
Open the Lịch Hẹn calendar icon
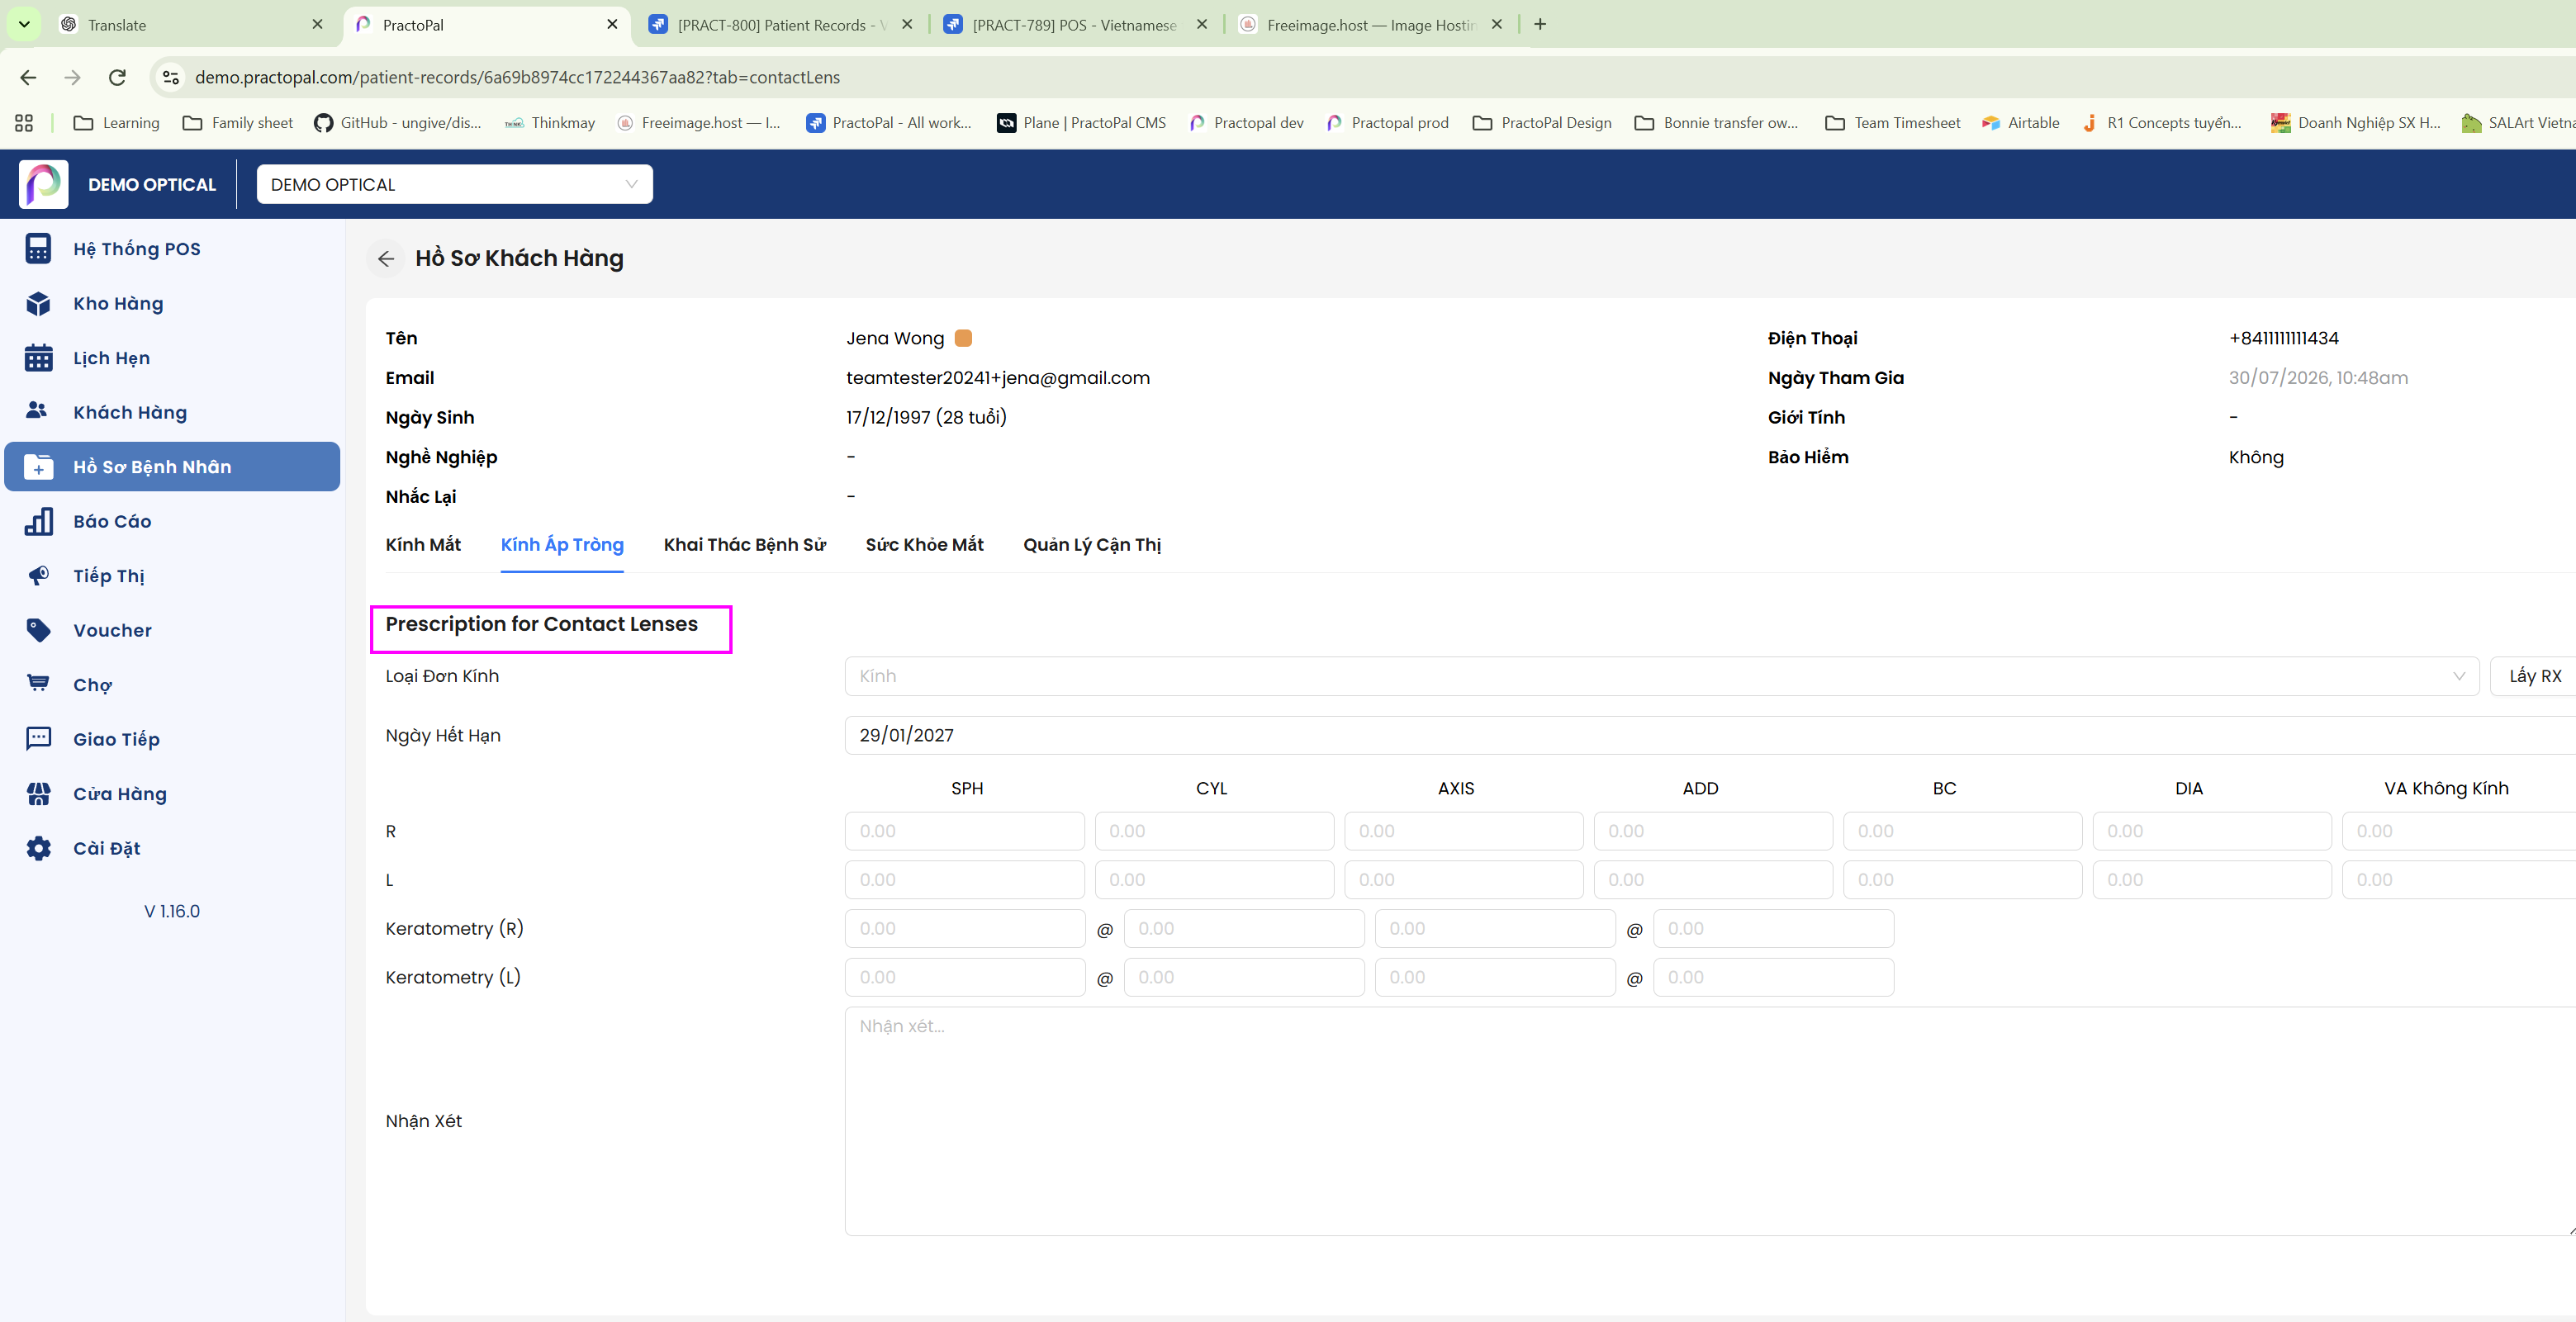(x=38, y=358)
